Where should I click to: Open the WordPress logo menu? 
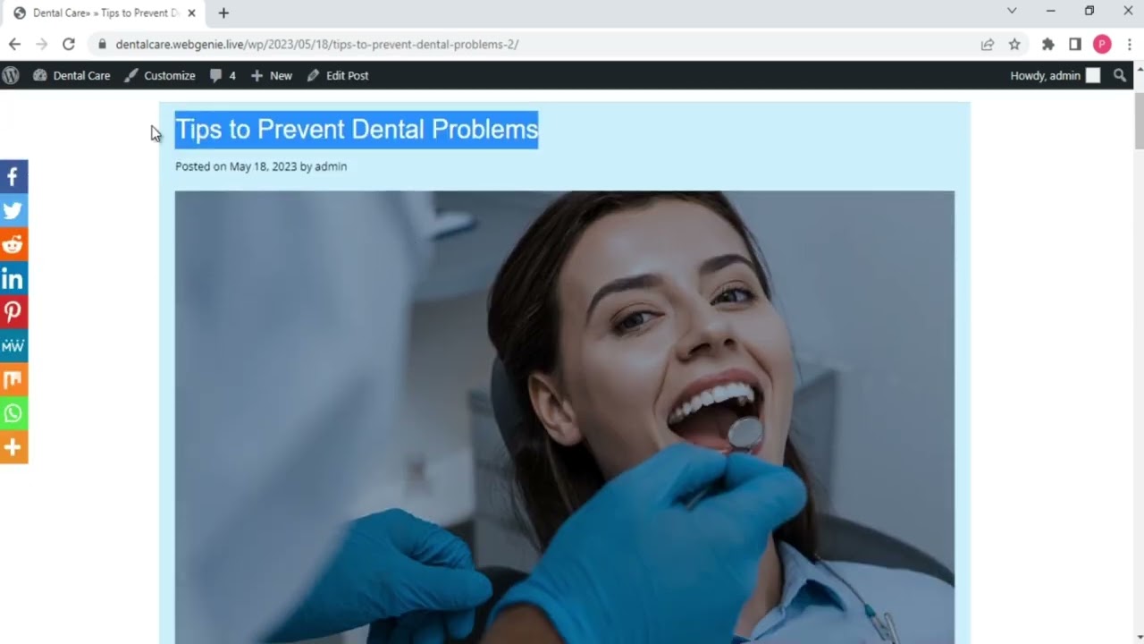coord(11,76)
